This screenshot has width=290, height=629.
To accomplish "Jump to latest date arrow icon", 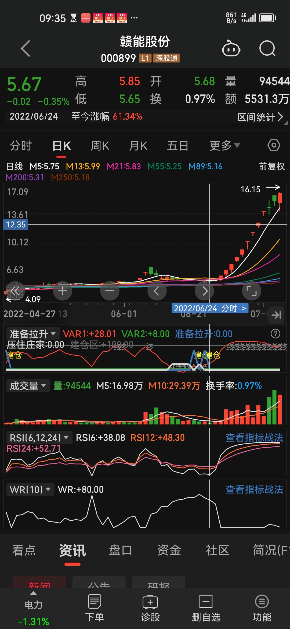I will point(276,315).
